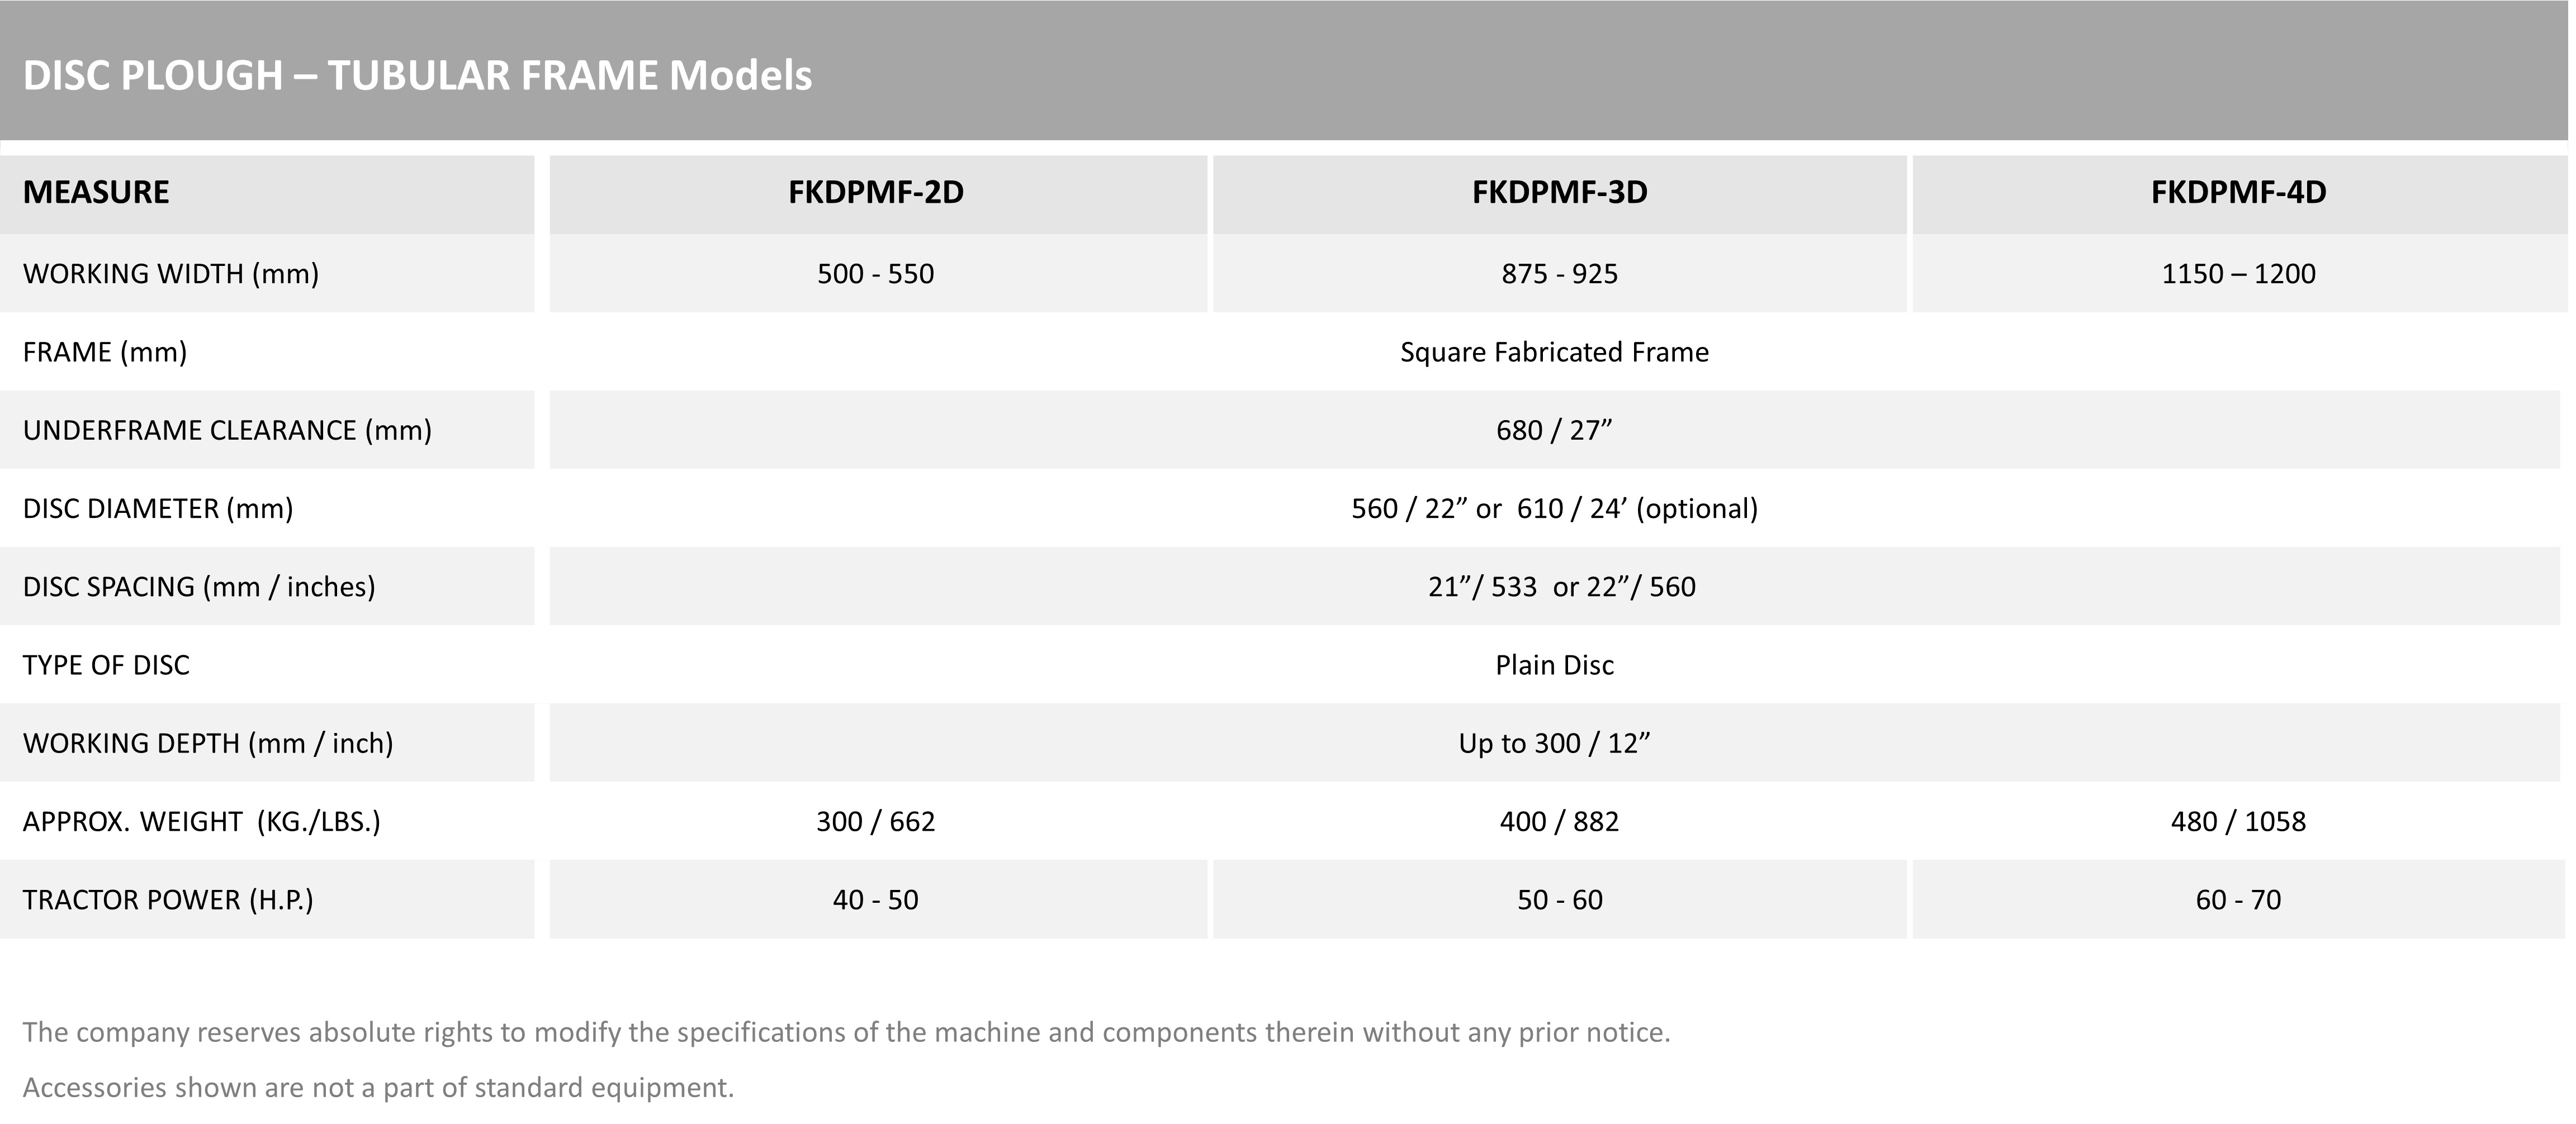This screenshot has width=2576, height=1124.
Task: Click the 680 / 27” clearance value
Action: (1554, 431)
